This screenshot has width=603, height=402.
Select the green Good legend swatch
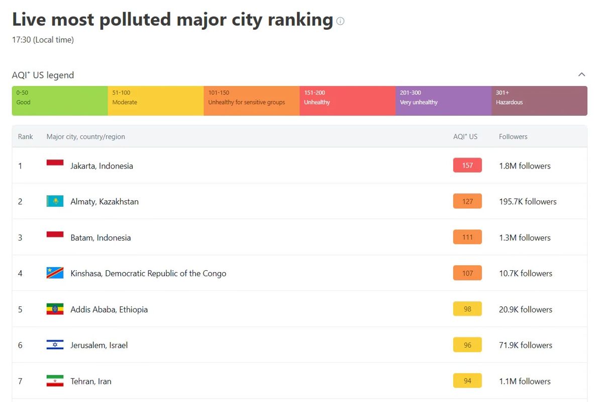[x=60, y=101]
